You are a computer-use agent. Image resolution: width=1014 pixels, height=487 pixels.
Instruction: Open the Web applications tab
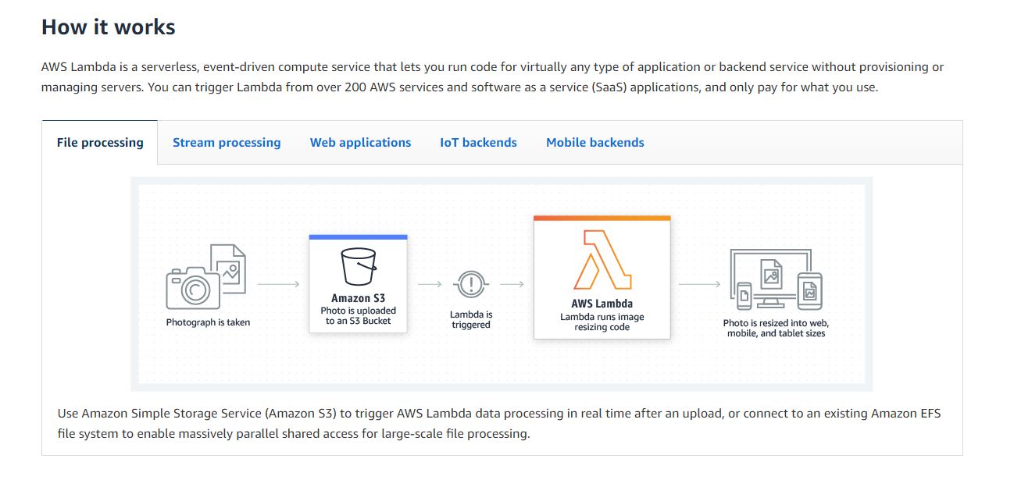(361, 142)
